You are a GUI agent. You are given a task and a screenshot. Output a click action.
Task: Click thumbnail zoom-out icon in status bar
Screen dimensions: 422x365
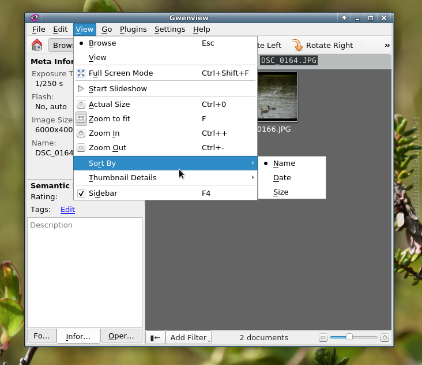pos(323,337)
